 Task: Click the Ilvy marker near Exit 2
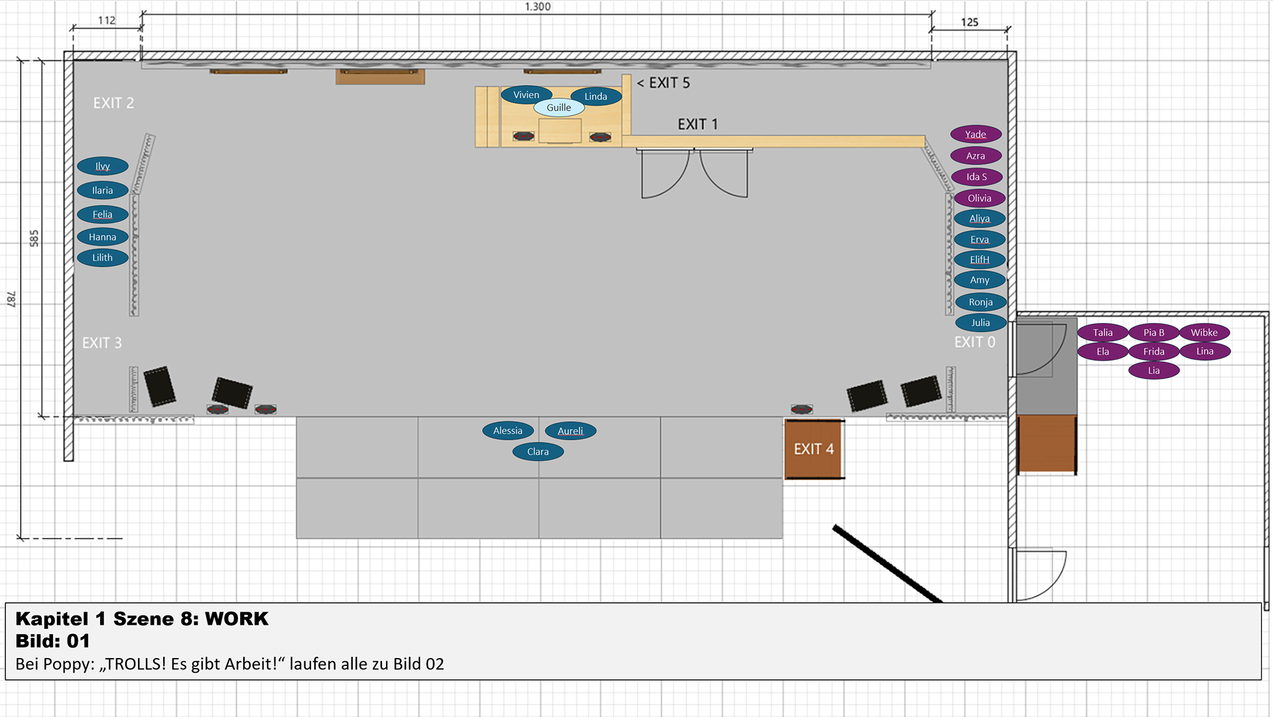pos(102,166)
